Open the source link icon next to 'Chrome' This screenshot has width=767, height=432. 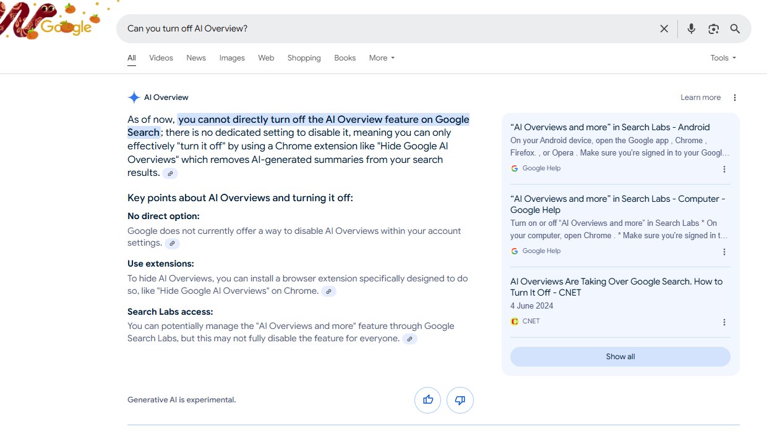click(x=328, y=291)
